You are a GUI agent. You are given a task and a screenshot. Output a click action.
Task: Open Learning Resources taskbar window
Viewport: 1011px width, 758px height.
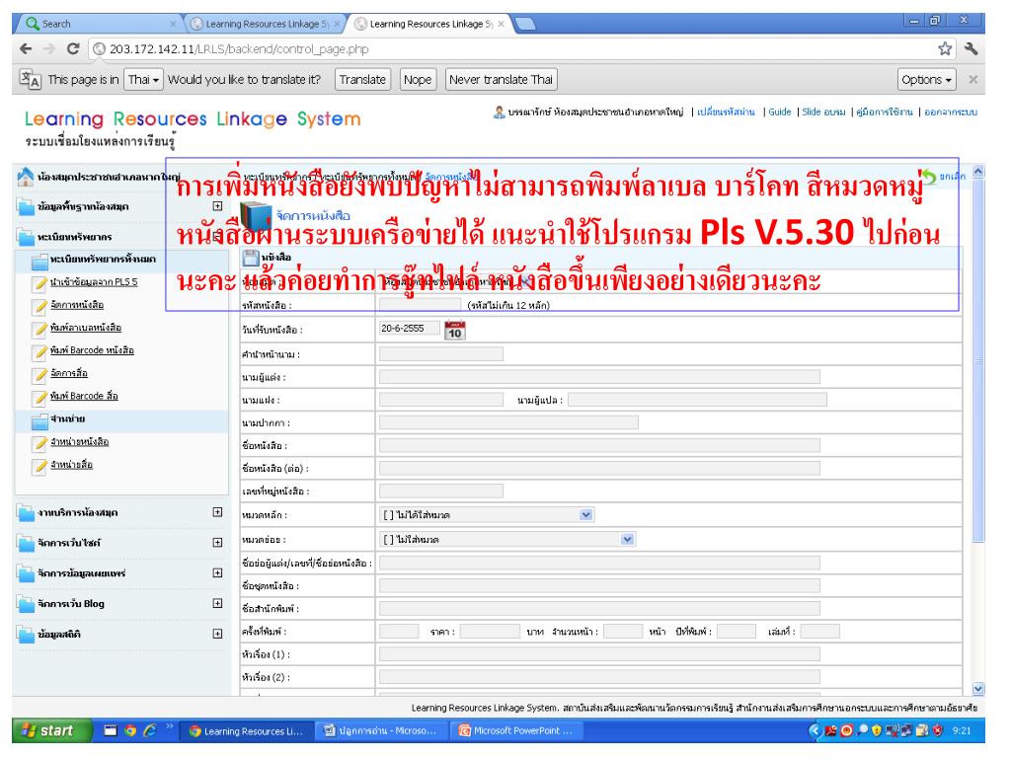point(247,731)
